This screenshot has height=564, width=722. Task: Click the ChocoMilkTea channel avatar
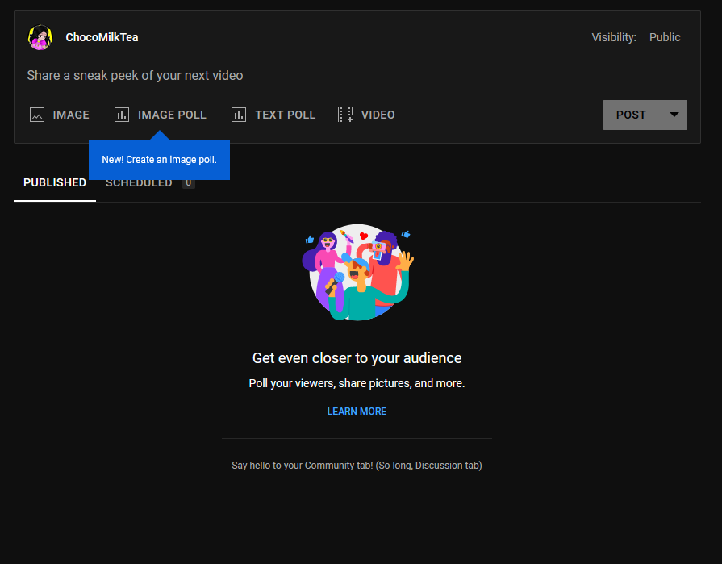pos(40,37)
